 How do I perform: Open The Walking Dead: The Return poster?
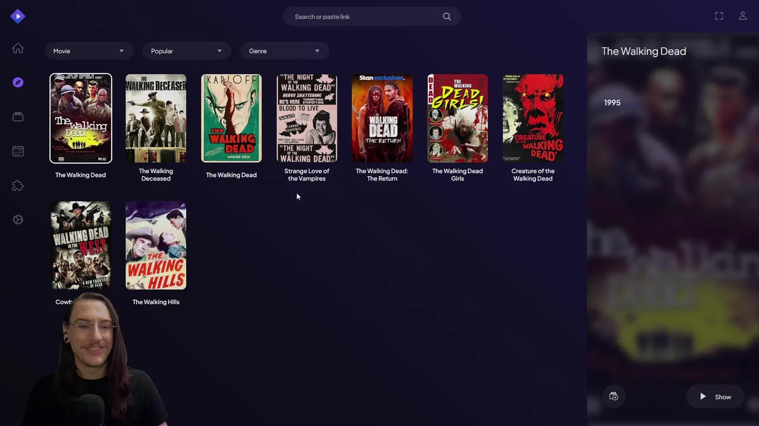click(x=382, y=118)
